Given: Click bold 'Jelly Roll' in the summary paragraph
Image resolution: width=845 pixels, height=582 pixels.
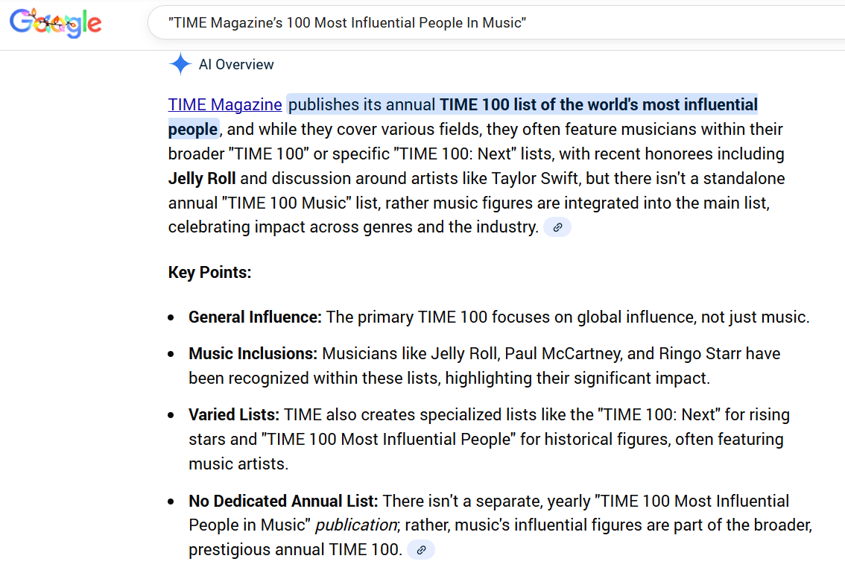Looking at the screenshot, I should (x=202, y=178).
